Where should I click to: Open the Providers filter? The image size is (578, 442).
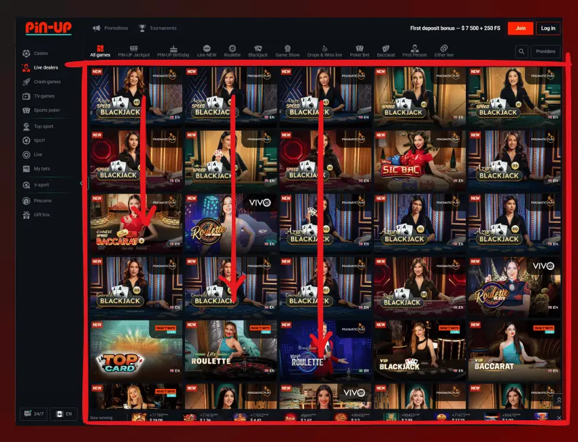545,52
